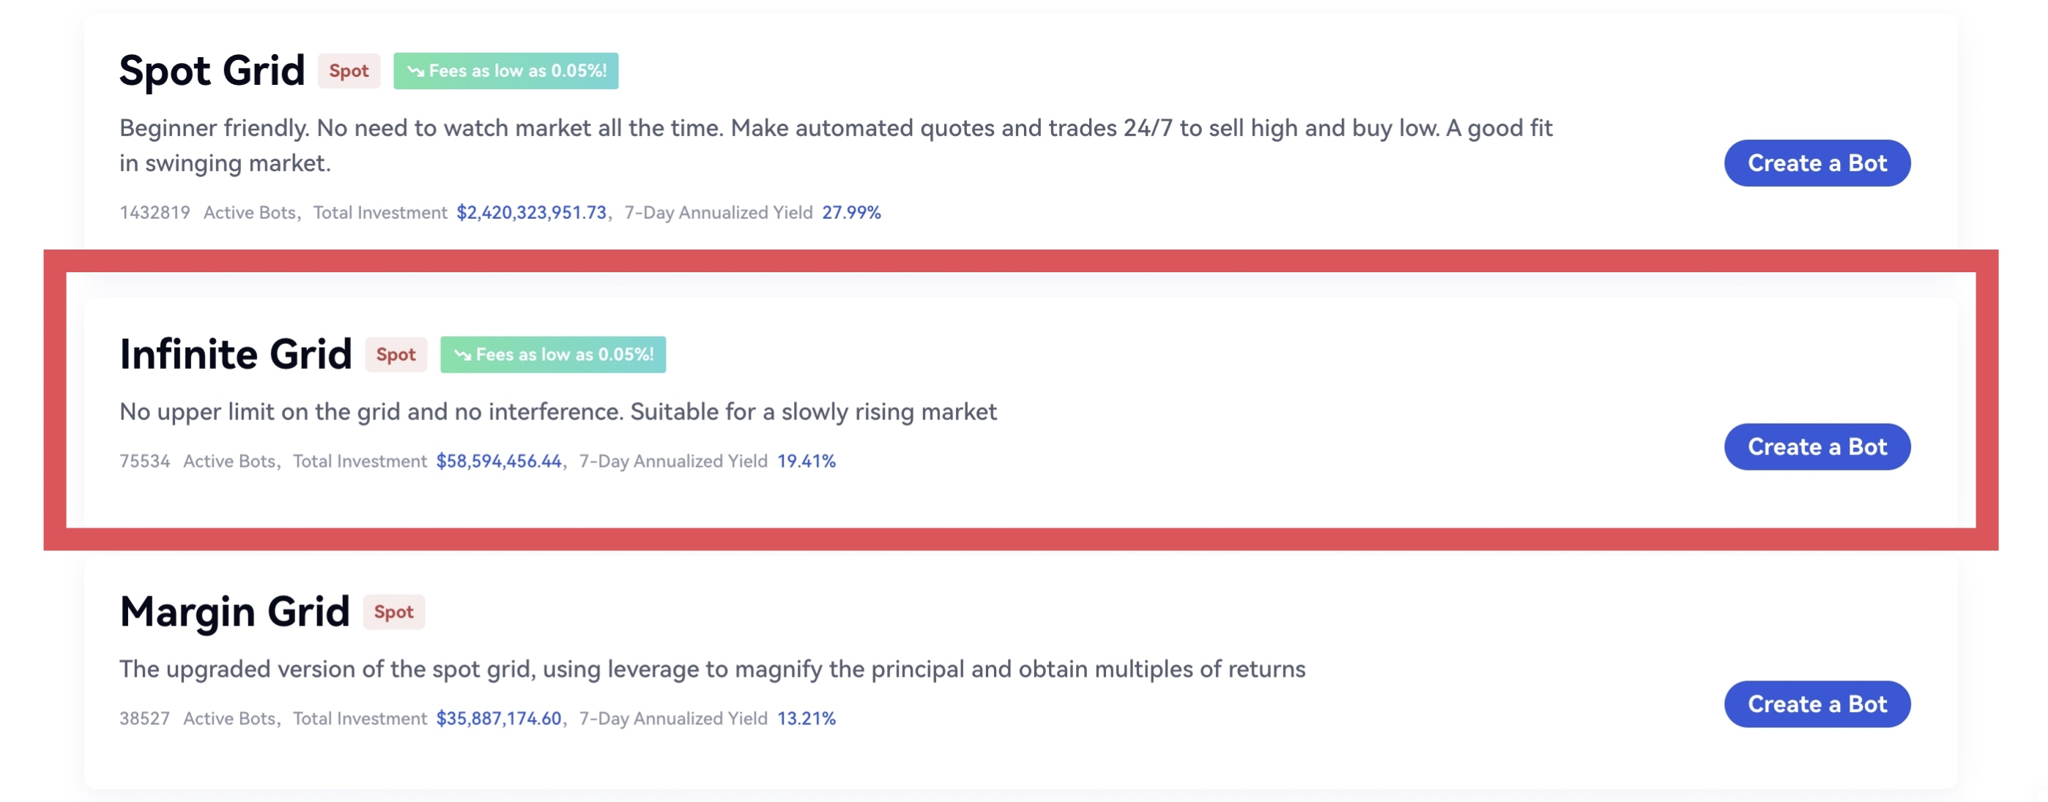
Task: Click the 19.41% annualized yield value
Action: click(x=806, y=461)
